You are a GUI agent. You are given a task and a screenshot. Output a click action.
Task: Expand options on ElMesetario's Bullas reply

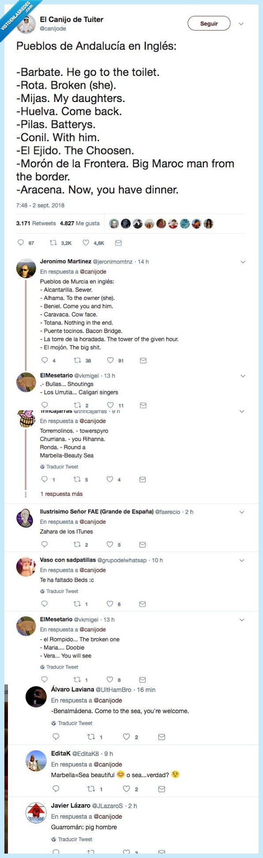(242, 376)
